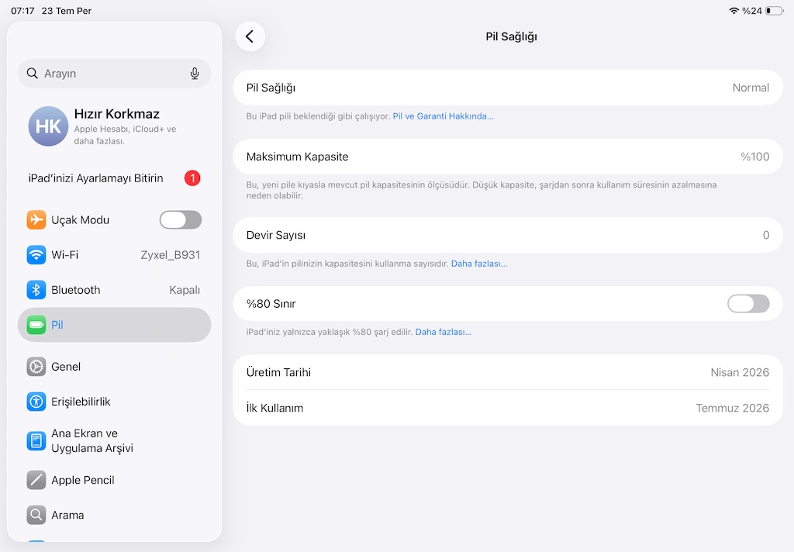Tap the Maksimum Kapasite row

coord(508,157)
